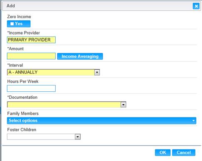Click the arrow icon on Foster Children dropdown

(78, 137)
